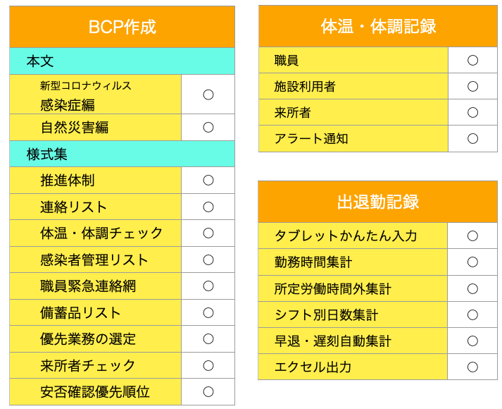Click the タブレットかんたん入力 label
Viewport: 502px width, 409px height.
[x=346, y=236]
